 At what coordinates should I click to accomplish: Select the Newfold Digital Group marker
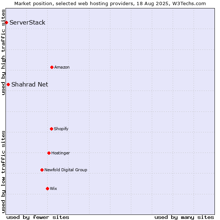tap(42, 170)
